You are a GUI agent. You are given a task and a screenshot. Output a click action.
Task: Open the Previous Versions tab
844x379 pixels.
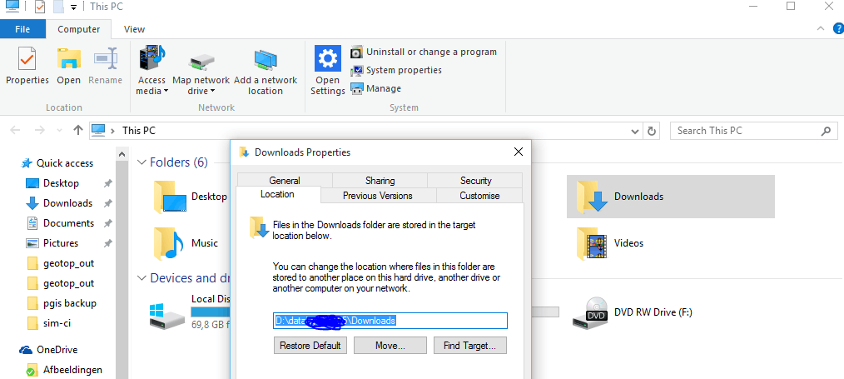click(x=378, y=196)
